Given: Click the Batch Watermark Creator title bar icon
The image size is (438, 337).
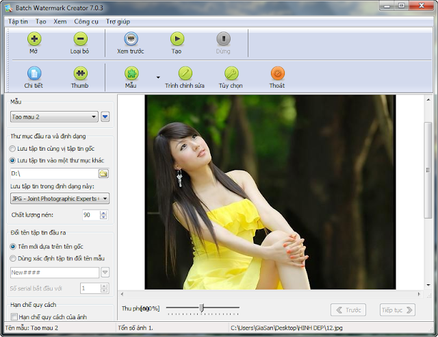Looking at the screenshot, I should point(8,8).
